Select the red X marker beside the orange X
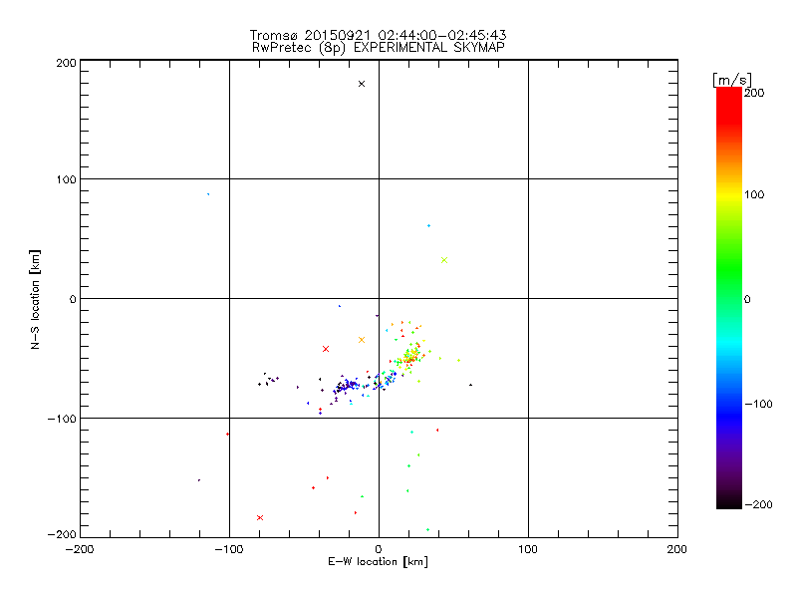The image size is (797, 598). click(x=326, y=349)
